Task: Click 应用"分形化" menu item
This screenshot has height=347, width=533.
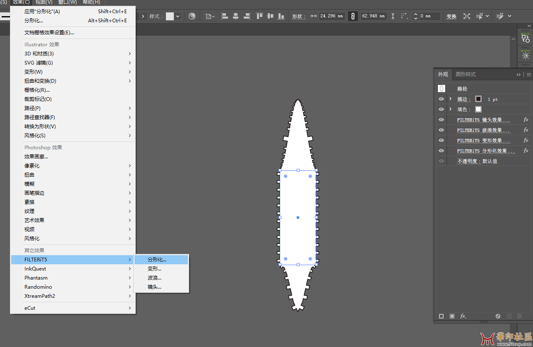Action: click(73, 12)
